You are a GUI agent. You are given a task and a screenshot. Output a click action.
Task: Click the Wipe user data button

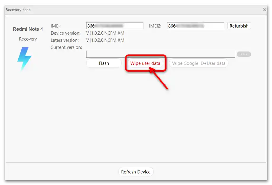145,63
